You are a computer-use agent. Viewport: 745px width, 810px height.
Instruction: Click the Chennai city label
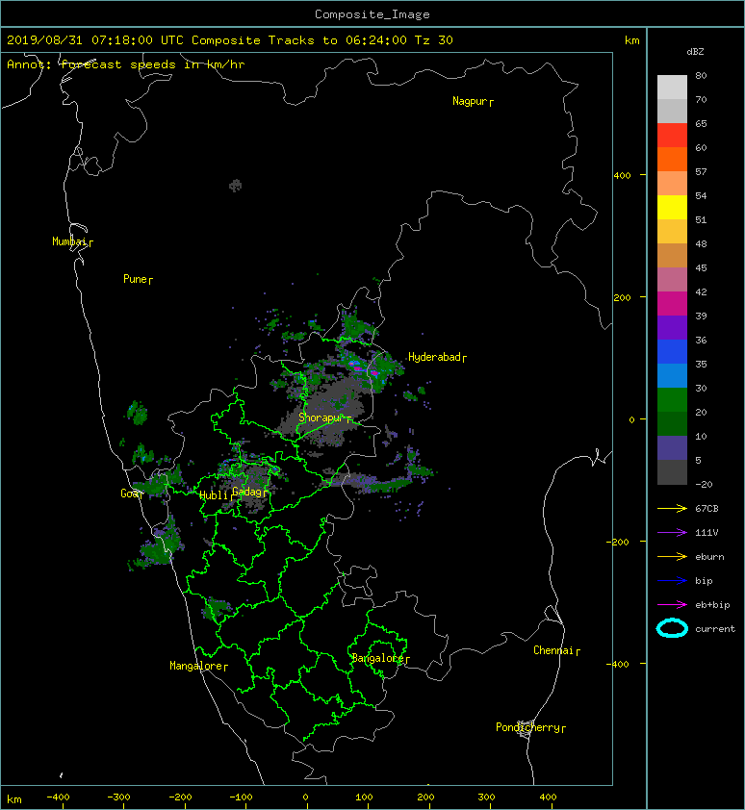556,651
